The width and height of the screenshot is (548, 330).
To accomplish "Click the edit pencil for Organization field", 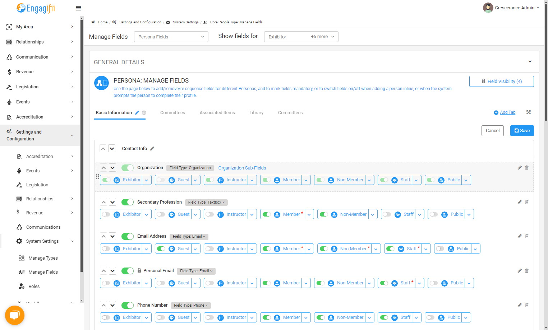I will point(520,168).
